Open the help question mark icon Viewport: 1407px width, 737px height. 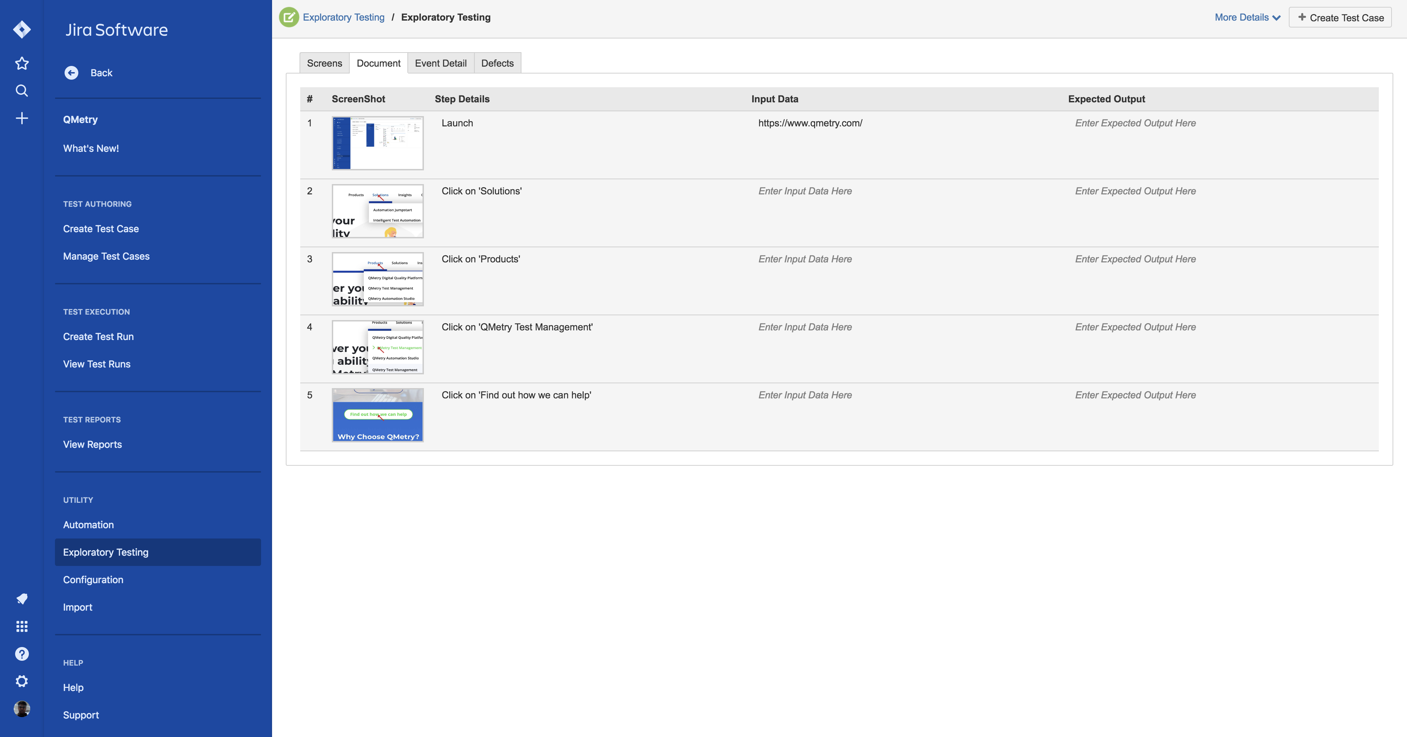[22, 654]
